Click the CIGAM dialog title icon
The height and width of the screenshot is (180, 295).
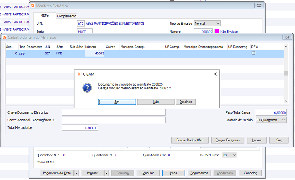point(79,74)
